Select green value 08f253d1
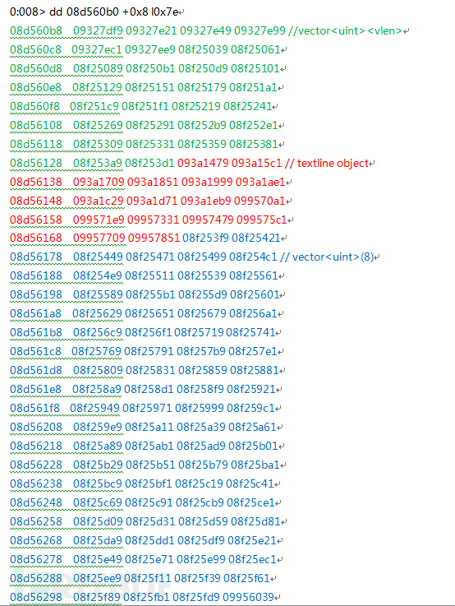Viewport: 455px width, 606px height. (149, 163)
